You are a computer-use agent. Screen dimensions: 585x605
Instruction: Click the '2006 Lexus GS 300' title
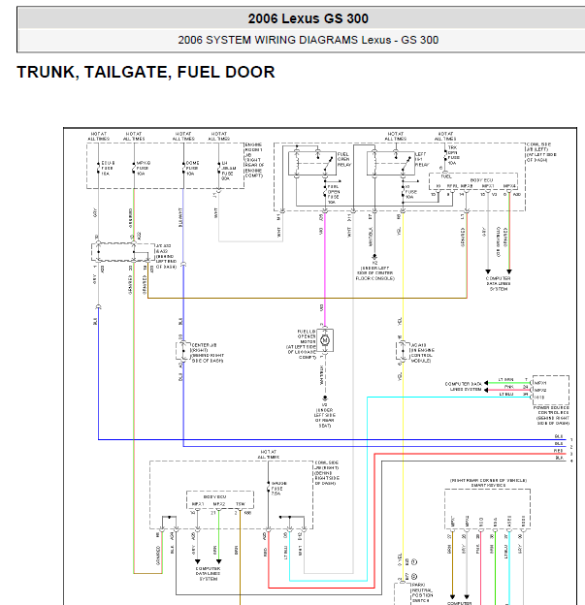pos(308,18)
